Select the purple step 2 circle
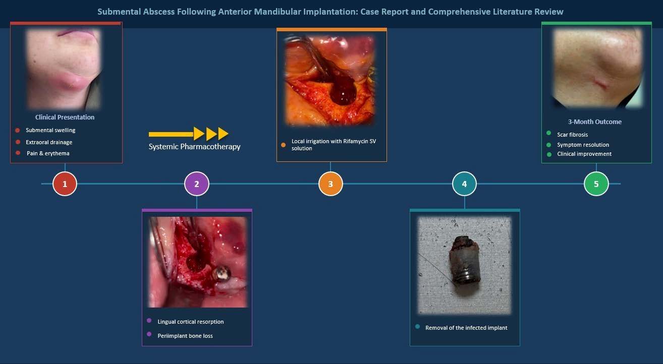This screenshot has height=364, width=663. [197, 184]
